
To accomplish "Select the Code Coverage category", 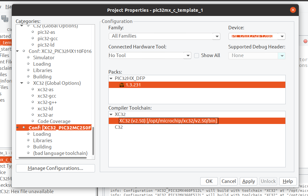I will [x=54, y=121].
